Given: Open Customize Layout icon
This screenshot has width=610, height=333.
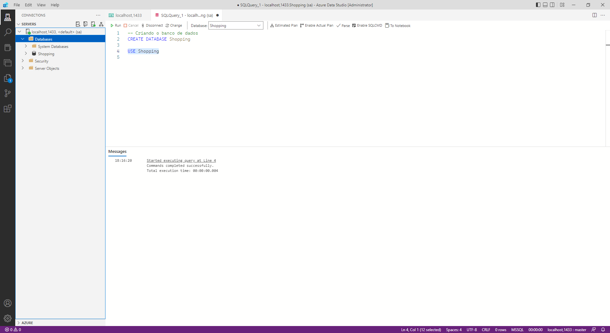Looking at the screenshot, I should (x=562, y=5).
